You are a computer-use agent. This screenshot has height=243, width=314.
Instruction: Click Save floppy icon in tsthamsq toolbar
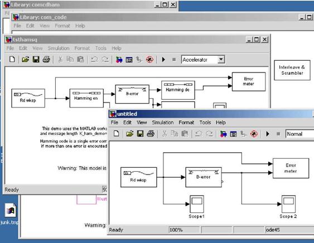click(x=36, y=59)
